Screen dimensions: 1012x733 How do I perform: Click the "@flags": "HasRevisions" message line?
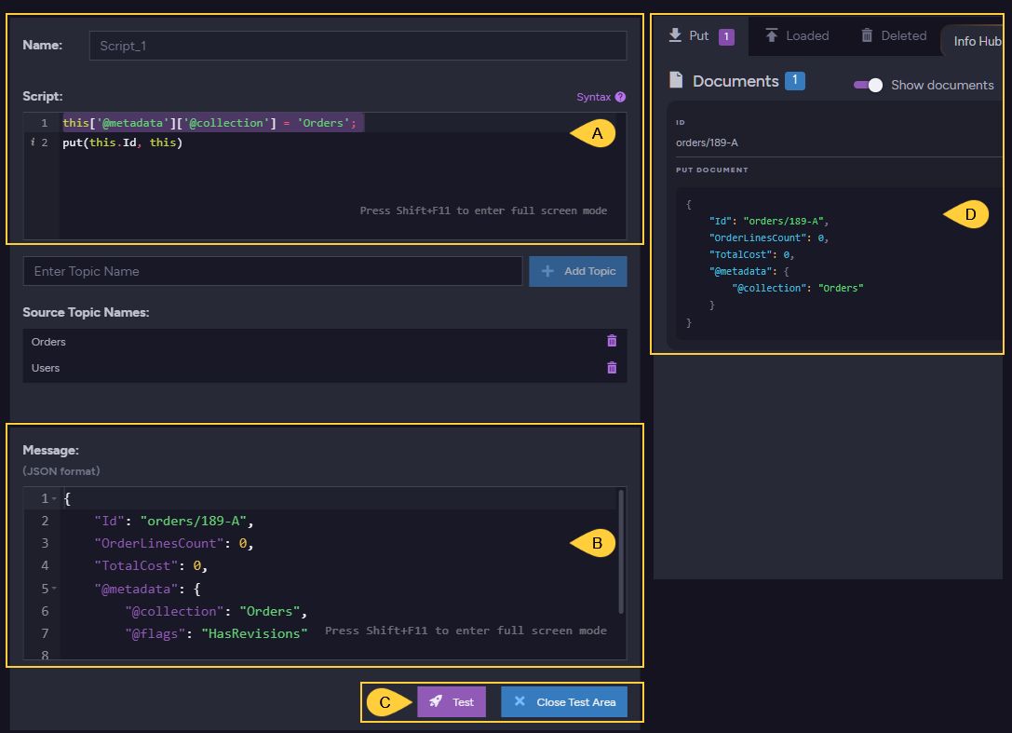pyautogui.click(x=216, y=633)
